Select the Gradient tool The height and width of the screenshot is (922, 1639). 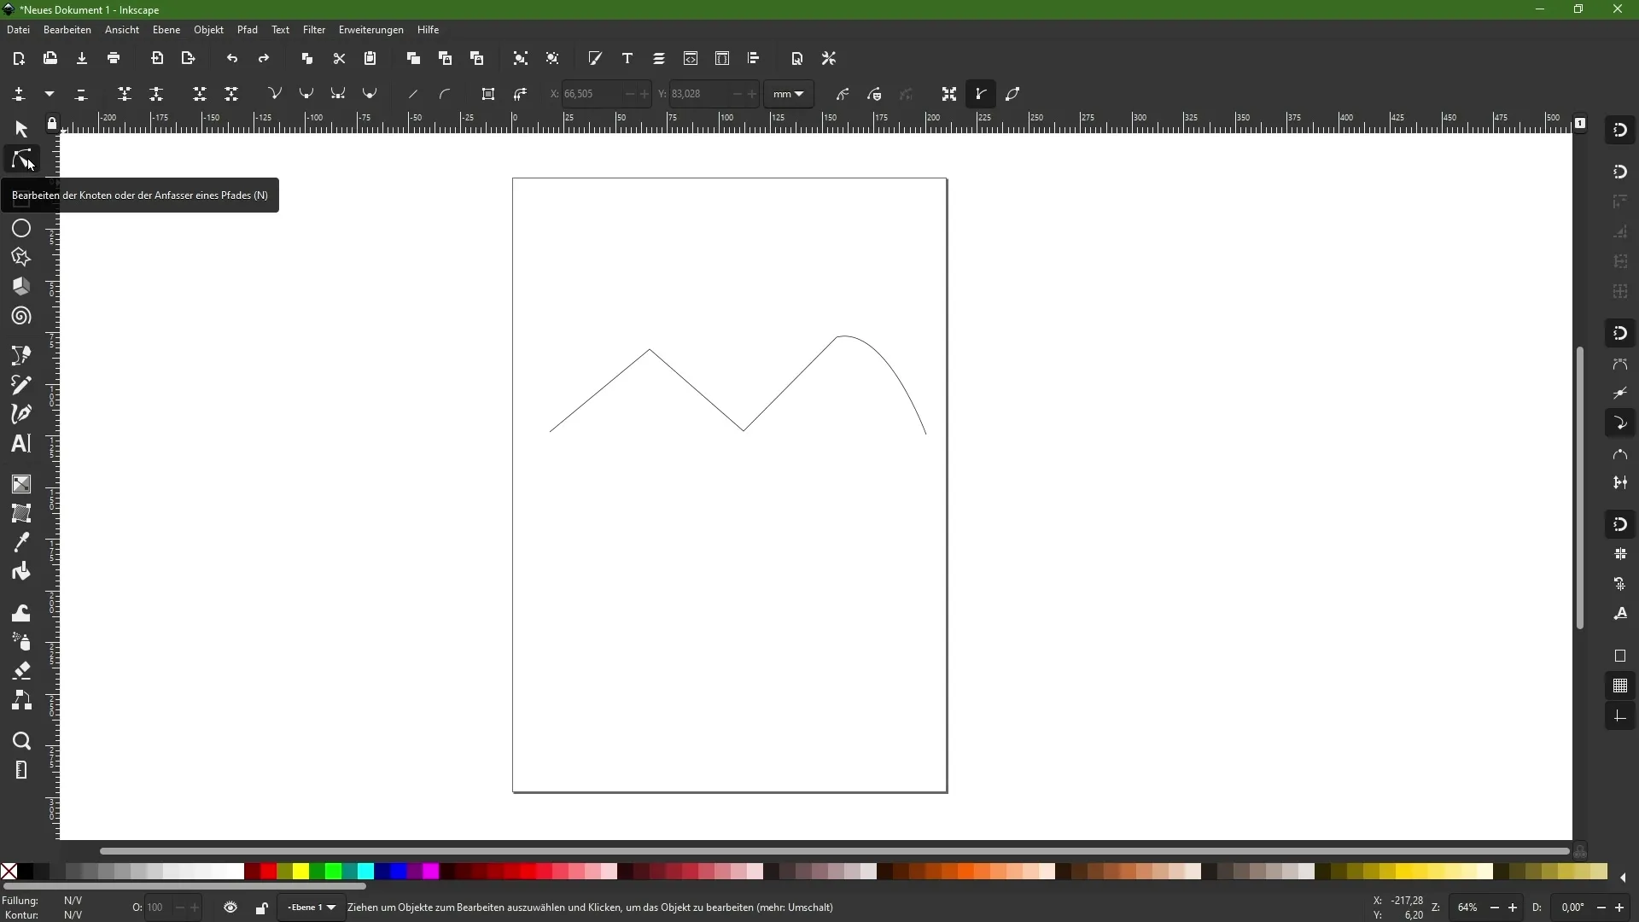click(x=21, y=485)
